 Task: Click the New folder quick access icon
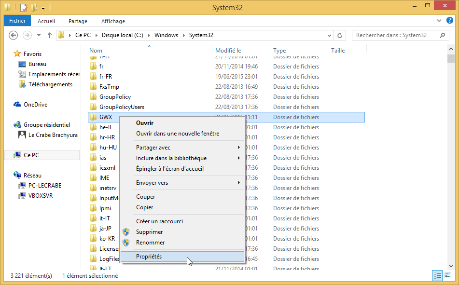[x=34, y=7]
